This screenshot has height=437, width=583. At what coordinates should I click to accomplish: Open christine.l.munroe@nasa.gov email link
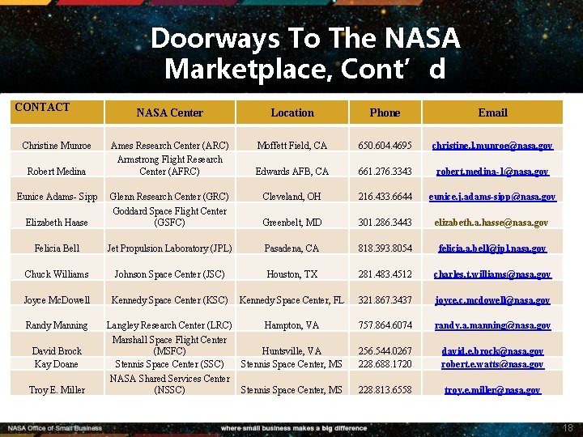(492, 146)
